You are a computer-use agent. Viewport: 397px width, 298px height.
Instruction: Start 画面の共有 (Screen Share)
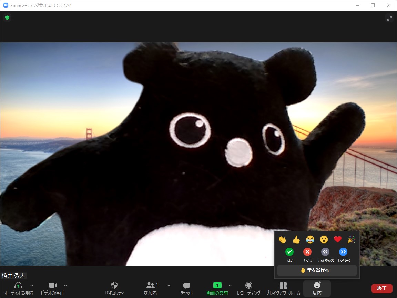[217, 288]
